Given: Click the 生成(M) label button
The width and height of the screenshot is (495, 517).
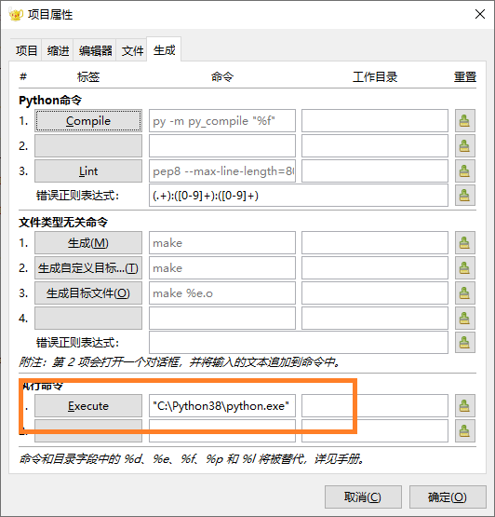Looking at the screenshot, I should (x=88, y=243).
